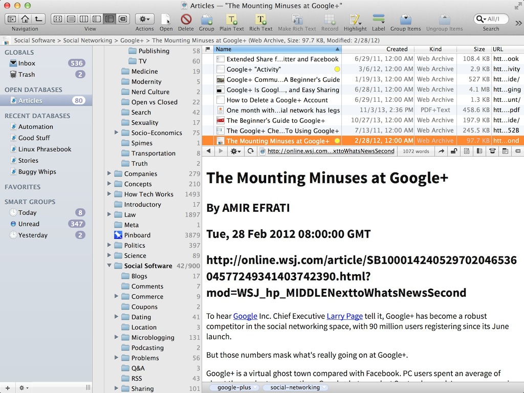Create a new Plain Text document
524x393 pixels.
(x=232, y=19)
